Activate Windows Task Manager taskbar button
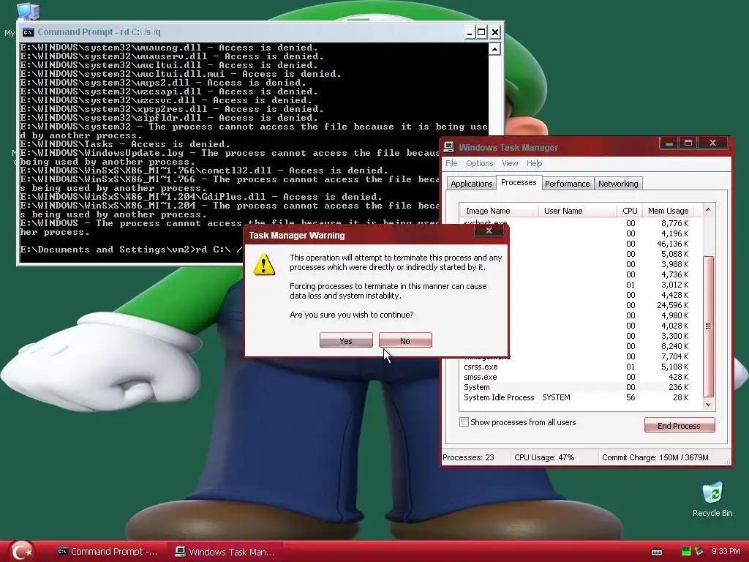 point(225,552)
